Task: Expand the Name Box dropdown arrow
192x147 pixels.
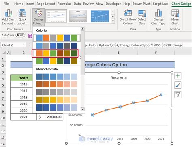Action: 23,45
